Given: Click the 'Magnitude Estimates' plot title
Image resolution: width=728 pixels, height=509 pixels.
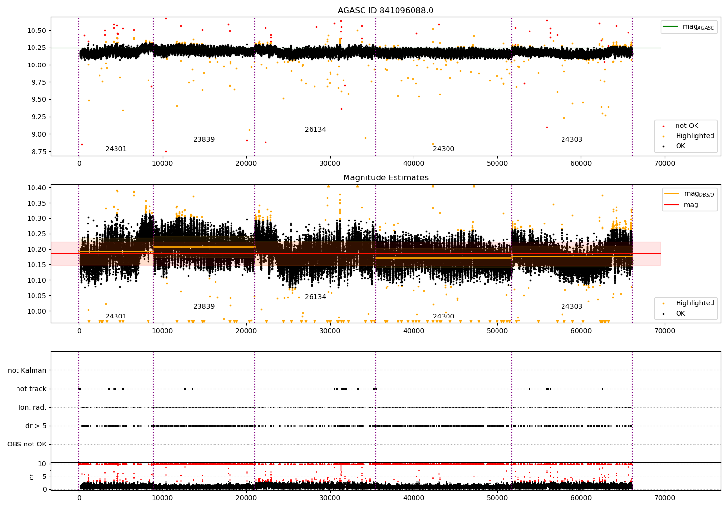Looking at the screenshot, I should point(386,178).
